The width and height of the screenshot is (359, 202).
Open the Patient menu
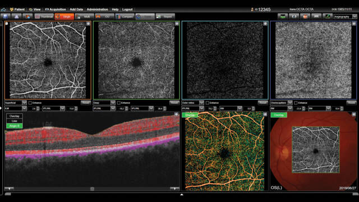(17, 10)
